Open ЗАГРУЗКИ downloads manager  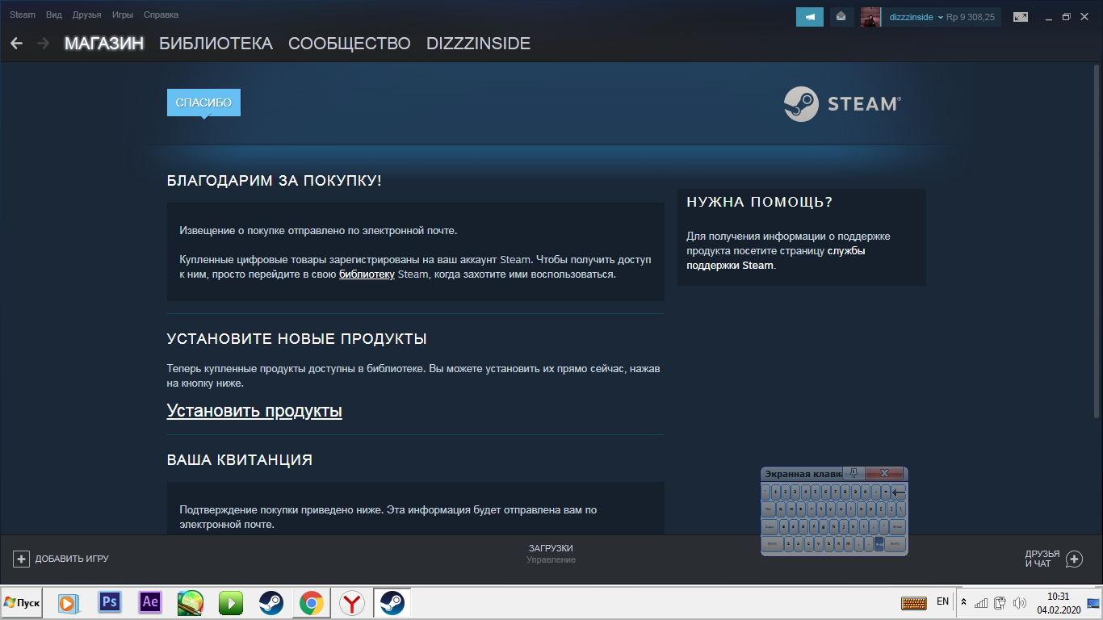click(x=551, y=548)
